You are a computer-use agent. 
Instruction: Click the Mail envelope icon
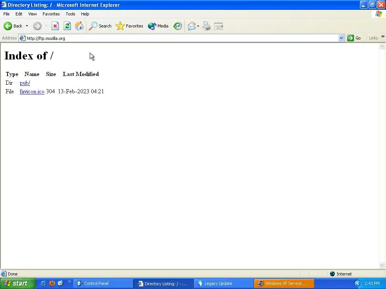point(192,26)
